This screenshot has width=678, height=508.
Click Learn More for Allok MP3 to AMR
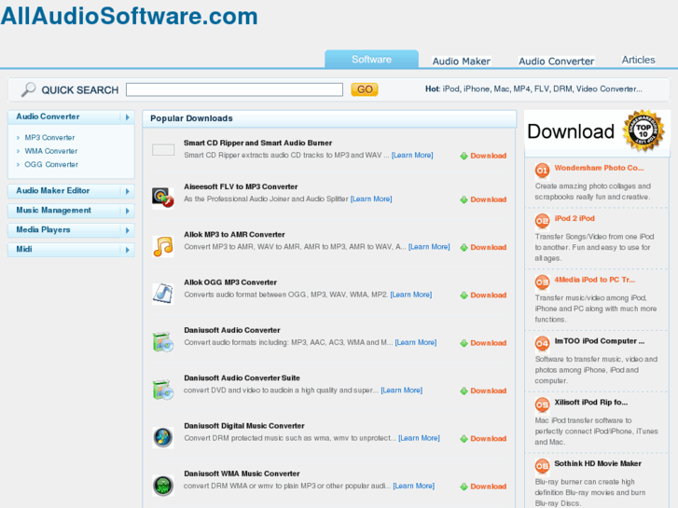[x=429, y=247]
